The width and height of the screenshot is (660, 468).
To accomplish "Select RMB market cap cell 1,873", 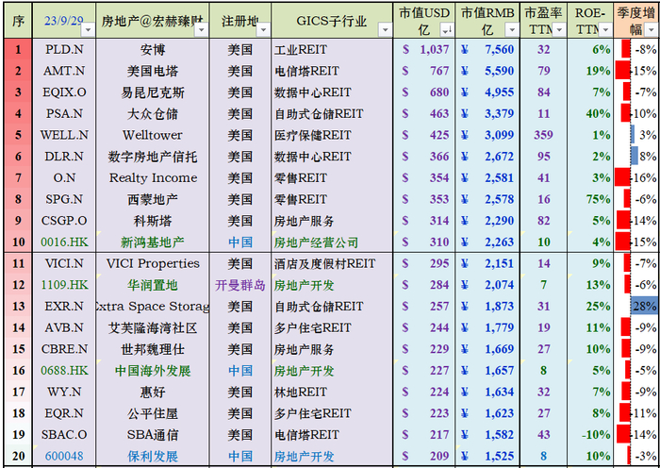I will [487, 307].
